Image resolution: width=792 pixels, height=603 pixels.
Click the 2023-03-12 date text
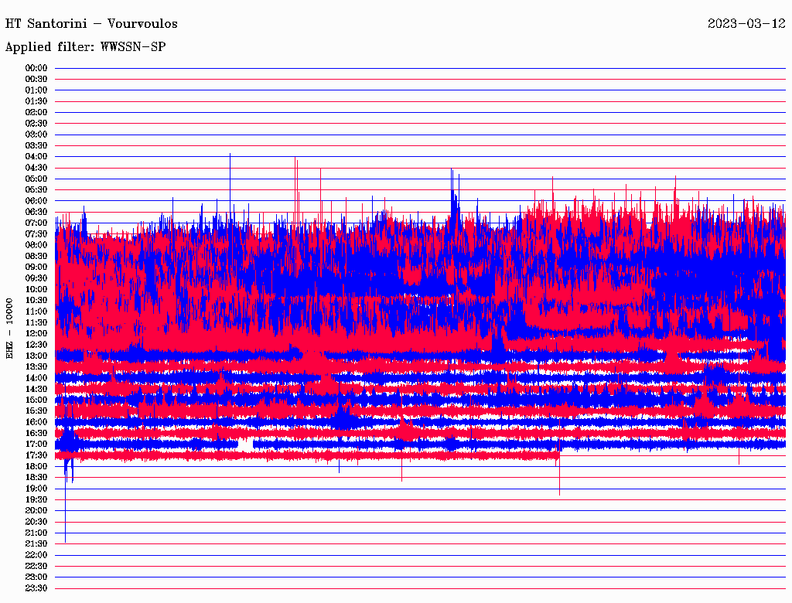(746, 24)
